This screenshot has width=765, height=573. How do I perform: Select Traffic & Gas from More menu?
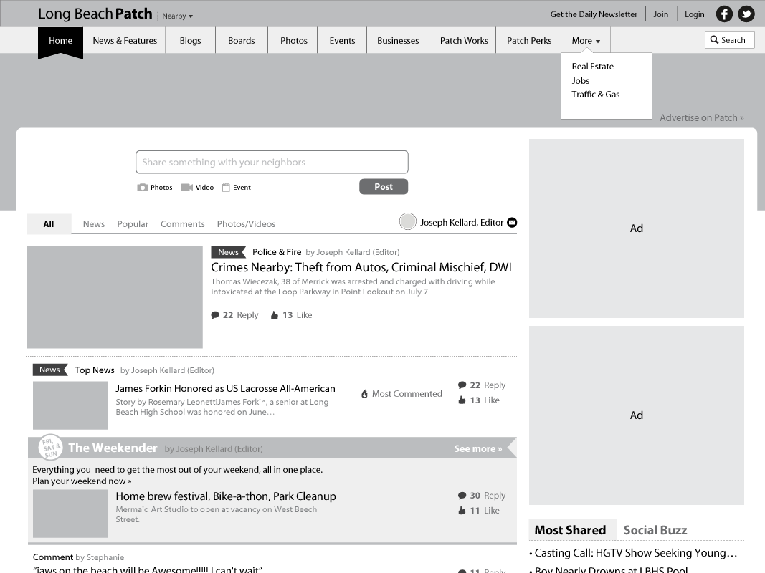click(596, 95)
